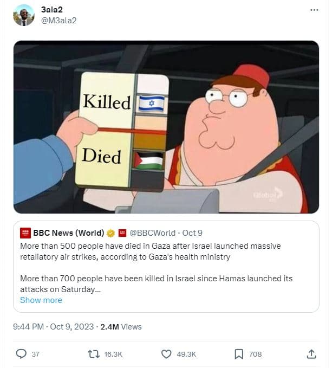332x368 pixels.
Task: Bookmark this tweet
Action: click(x=239, y=354)
